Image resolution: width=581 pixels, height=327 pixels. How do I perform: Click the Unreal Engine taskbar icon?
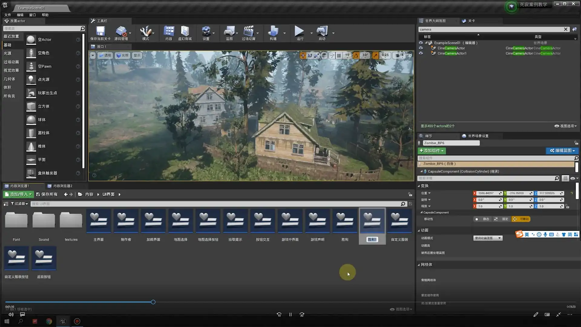point(63,321)
